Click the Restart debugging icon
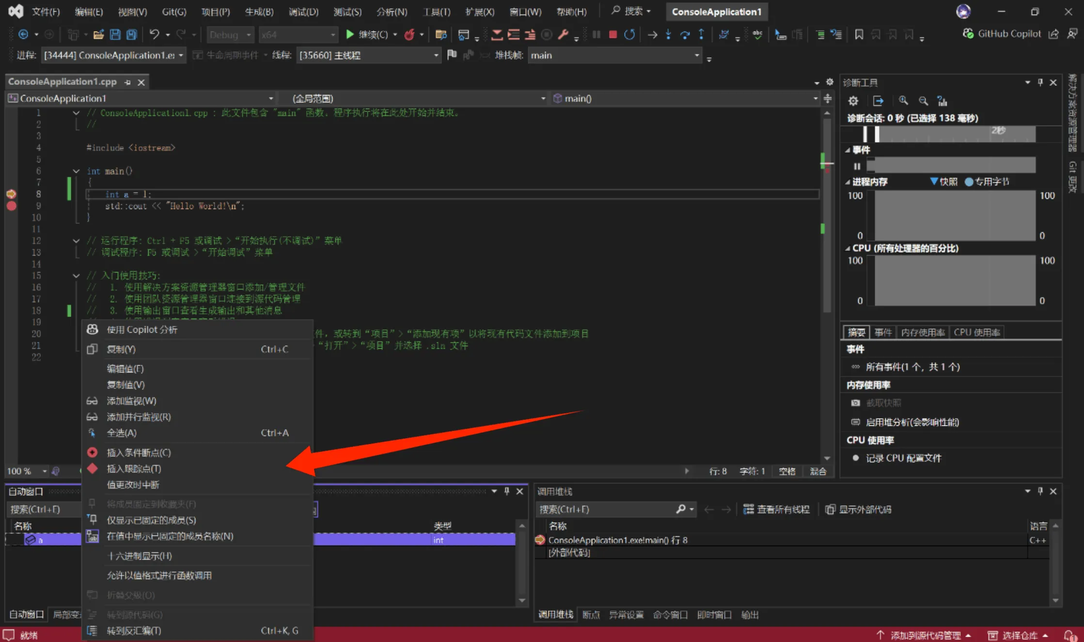This screenshot has height=642, width=1084. (629, 34)
